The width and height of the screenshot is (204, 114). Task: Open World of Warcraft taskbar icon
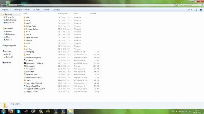click(41, 111)
